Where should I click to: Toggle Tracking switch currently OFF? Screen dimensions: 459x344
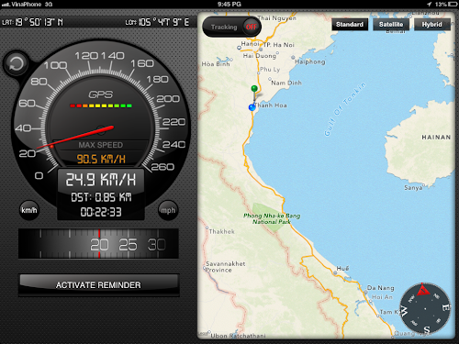pyautogui.click(x=231, y=27)
